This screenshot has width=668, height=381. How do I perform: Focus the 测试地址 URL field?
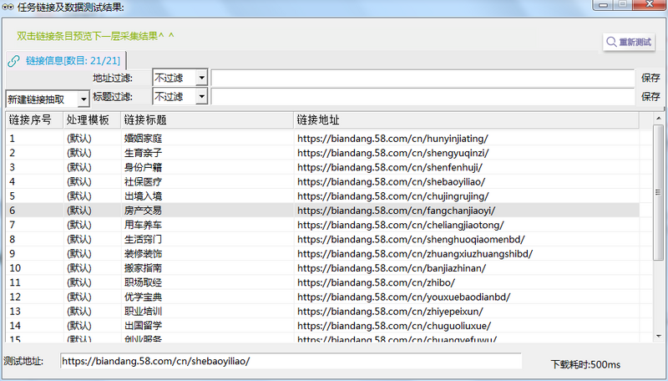point(291,361)
